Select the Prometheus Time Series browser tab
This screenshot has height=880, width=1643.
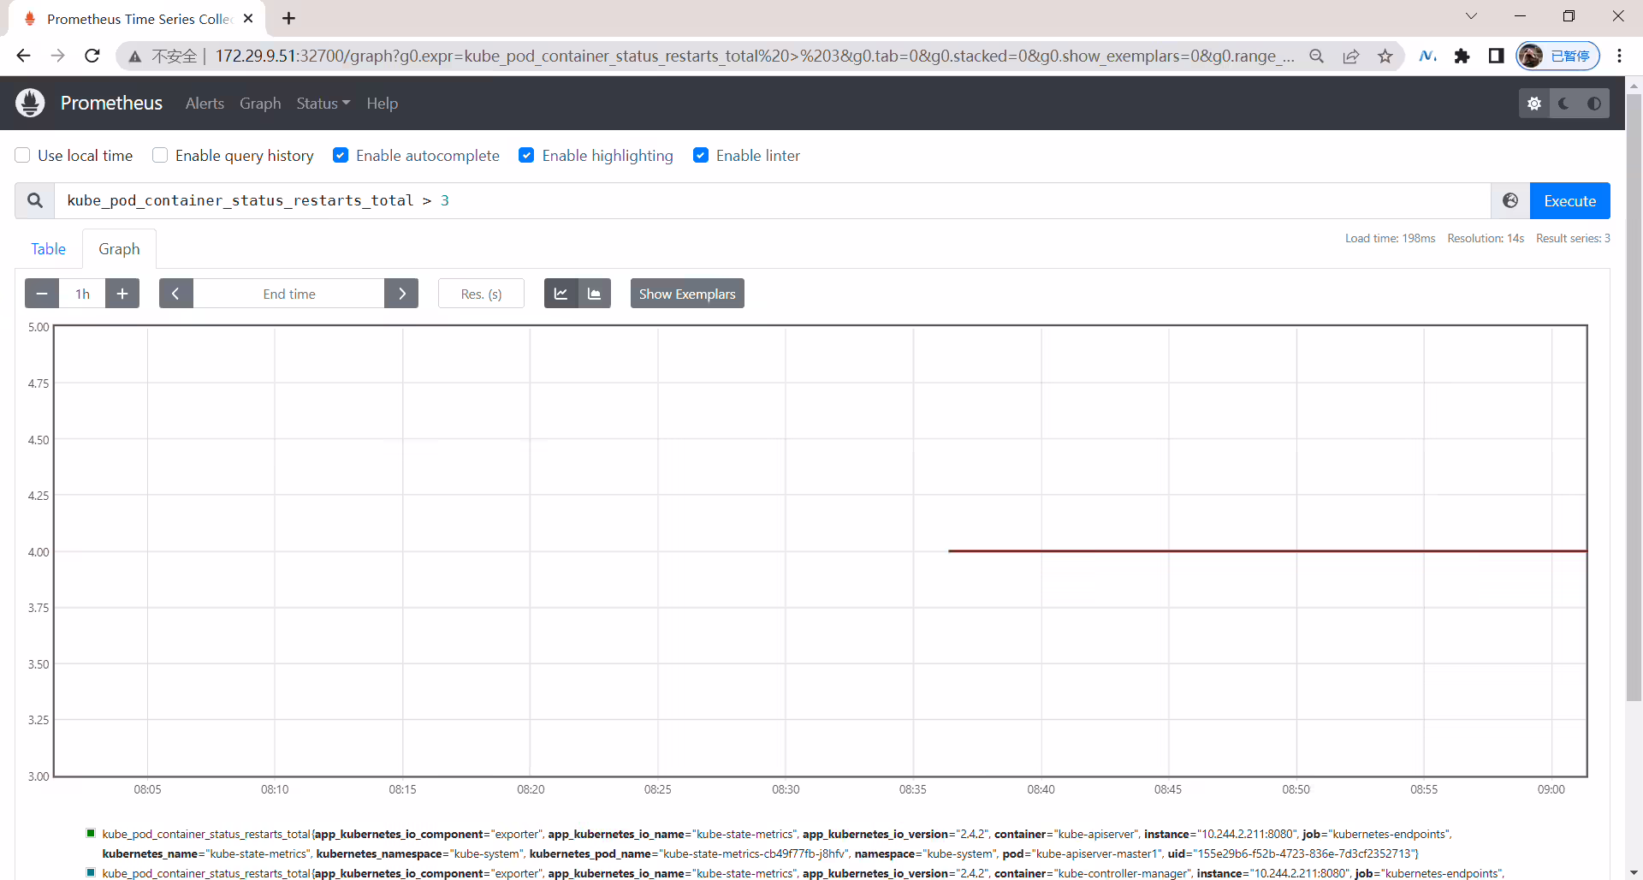pyautogui.click(x=137, y=19)
